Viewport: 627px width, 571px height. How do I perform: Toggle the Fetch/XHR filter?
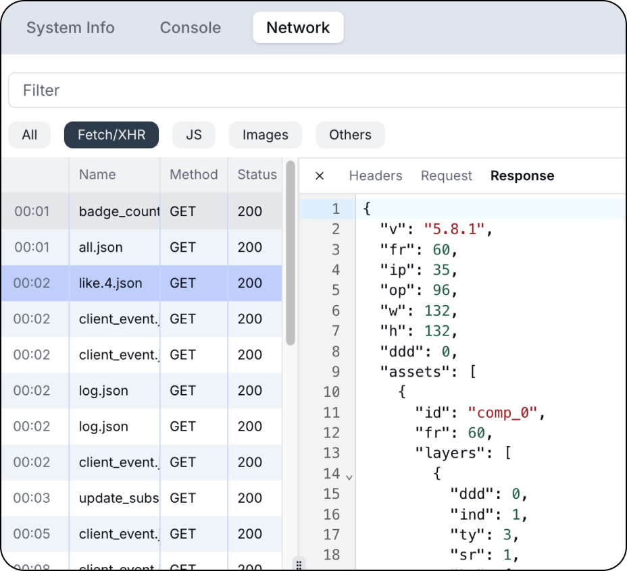111,135
